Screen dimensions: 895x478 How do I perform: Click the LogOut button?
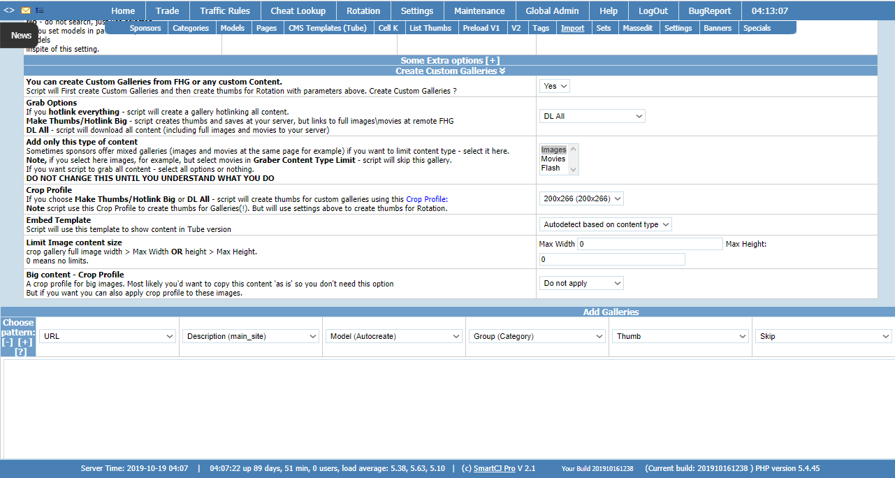pos(653,10)
